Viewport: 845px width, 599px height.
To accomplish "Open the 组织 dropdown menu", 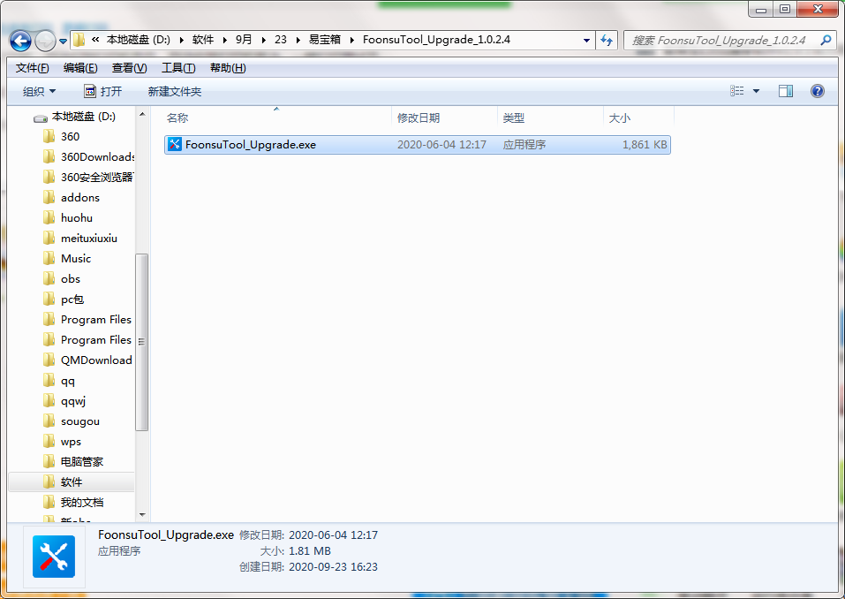I will pyautogui.click(x=39, y=92).
